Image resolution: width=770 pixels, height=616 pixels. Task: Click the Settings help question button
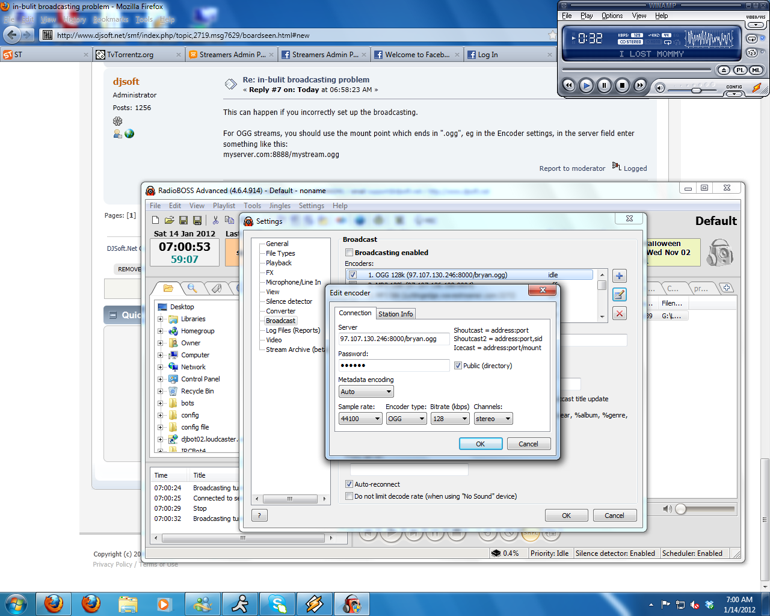coord(259,516)
